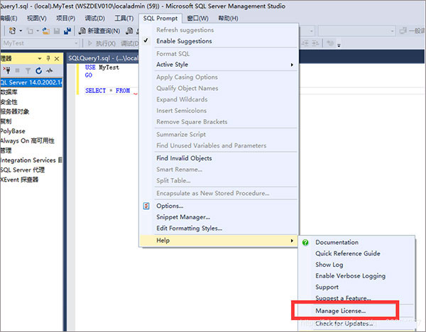The image size is (426, 332).
Task: Select the Always On 高可用性 node
Action: click(27, 141)
